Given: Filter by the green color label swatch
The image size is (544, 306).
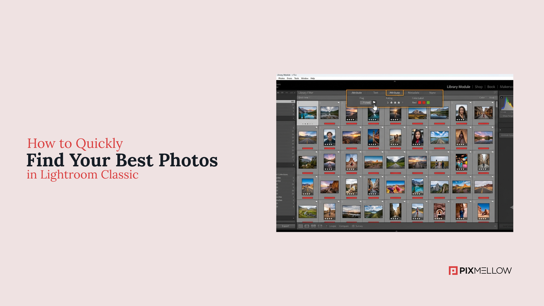Looking at the screenshot, I should pos(428,103).
